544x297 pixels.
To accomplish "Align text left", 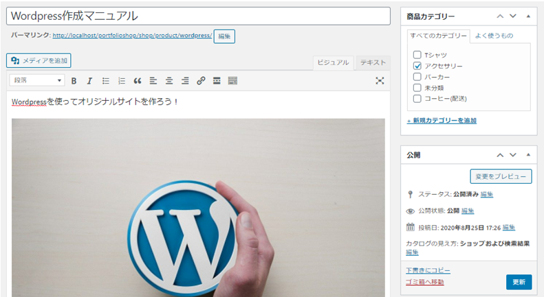I will [153, 81].
